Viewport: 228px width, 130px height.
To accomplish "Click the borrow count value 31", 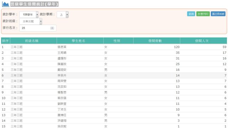I will click(178, 58).
